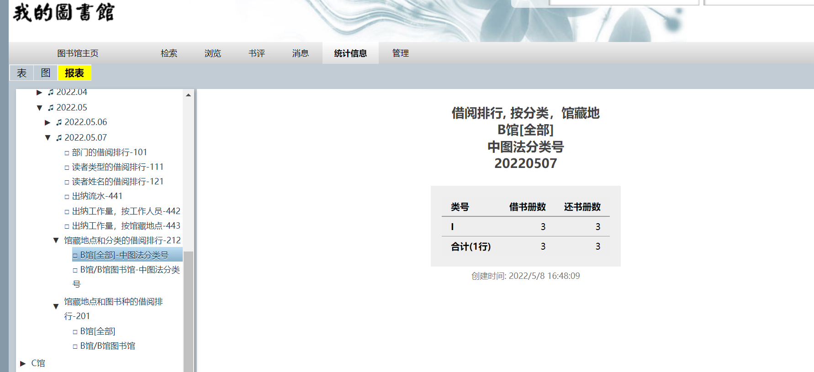Switch to the 图 tab
This screenshot has height=372, width=814.
tap(46, 73)
